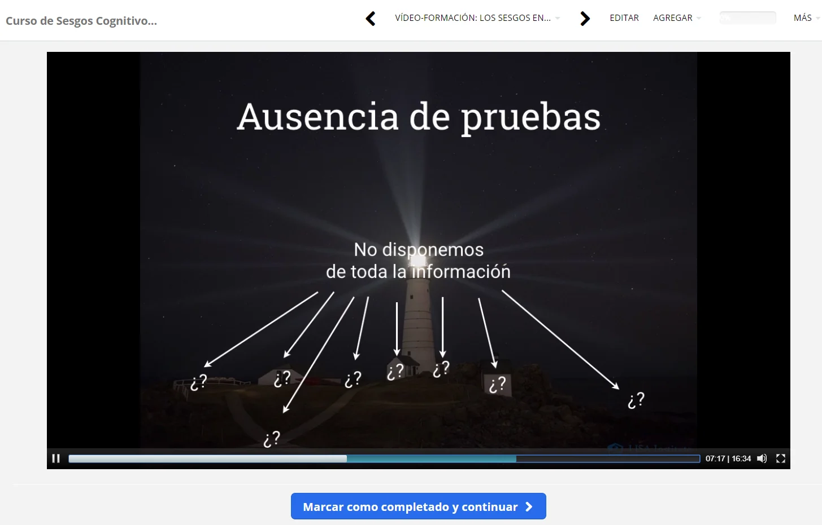This screenshot has height=525, width=822.
Task: Open Curso de Sesgos Cognitivo course title
Action: pos(81,21)
